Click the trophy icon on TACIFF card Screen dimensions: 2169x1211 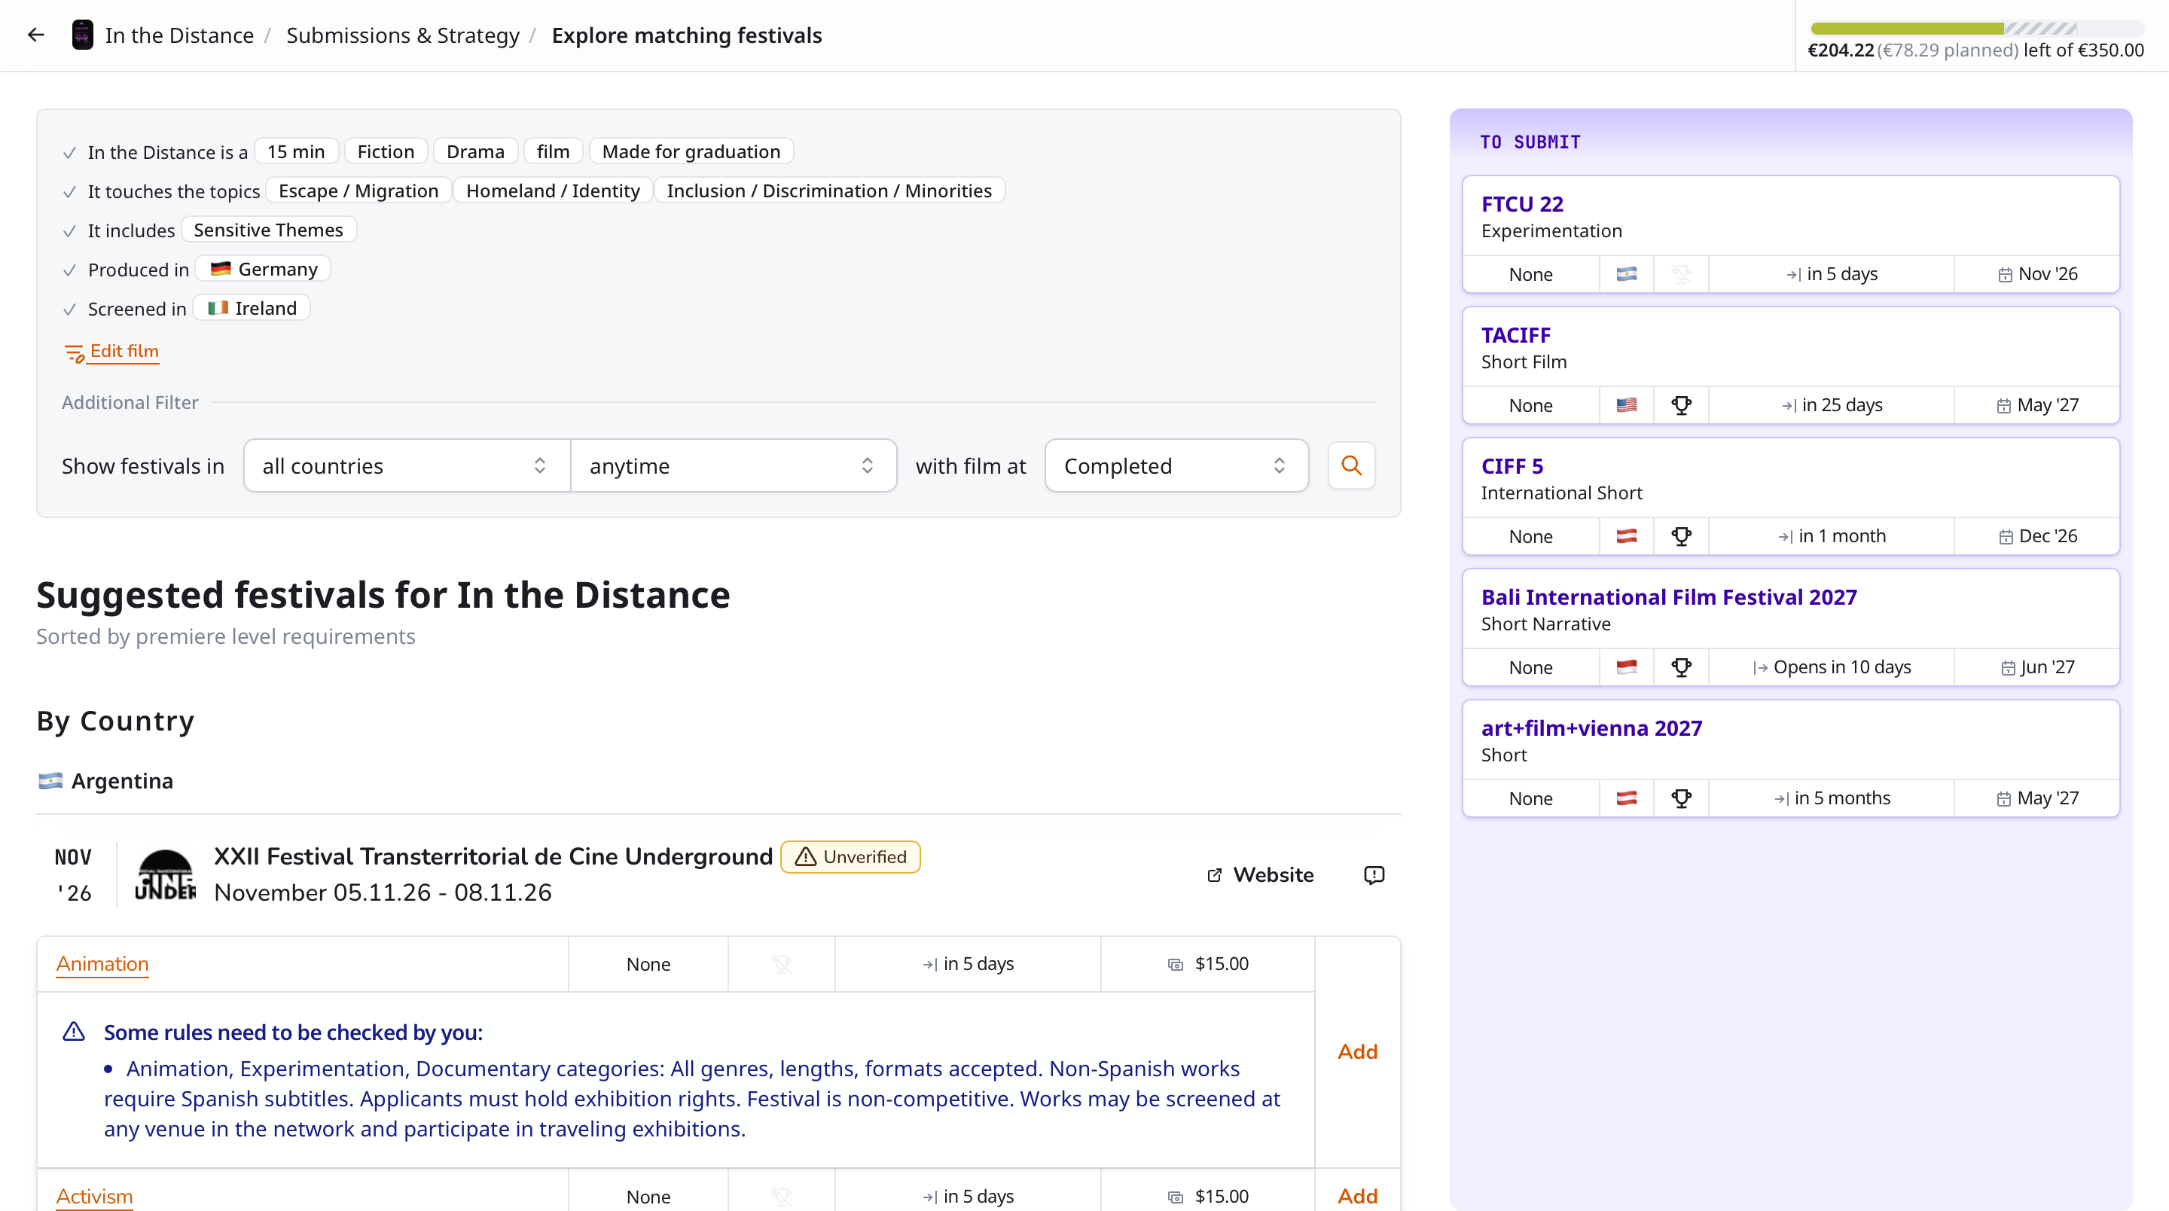point(1681,405)
